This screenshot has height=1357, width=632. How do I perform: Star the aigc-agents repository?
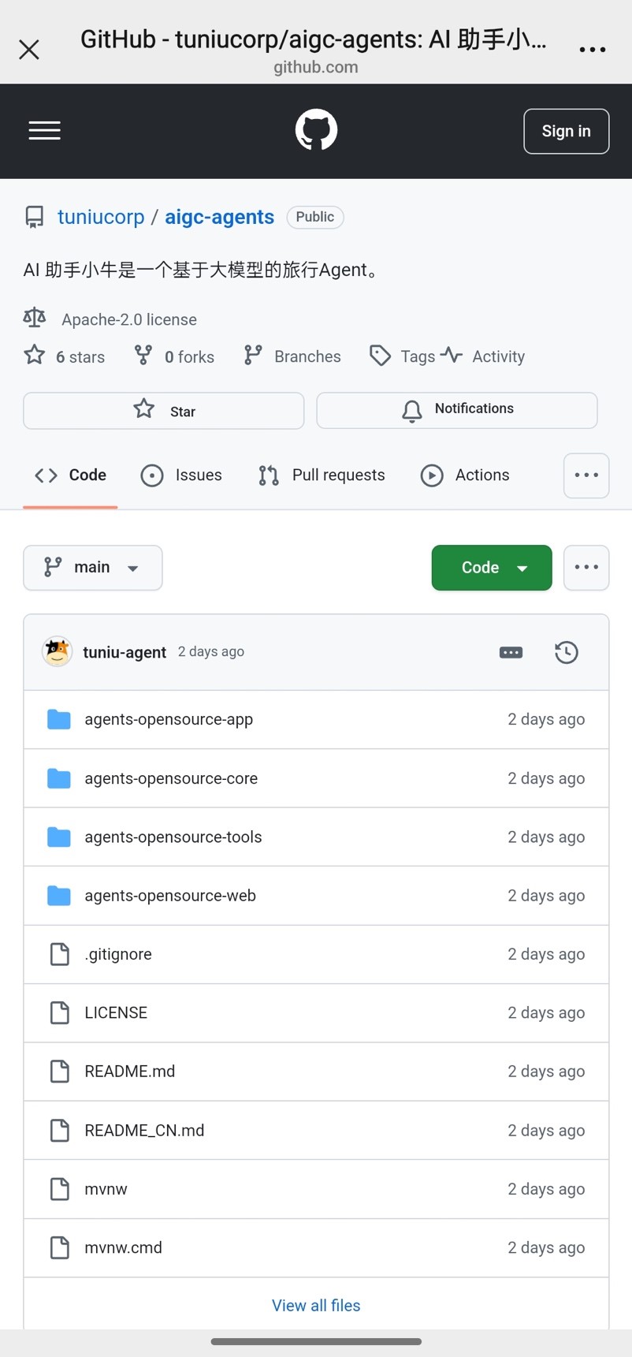(x=164, y=411)
